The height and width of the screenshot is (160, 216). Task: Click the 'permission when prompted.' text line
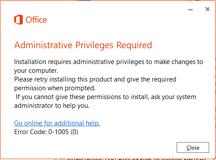[x=55, y=88]
